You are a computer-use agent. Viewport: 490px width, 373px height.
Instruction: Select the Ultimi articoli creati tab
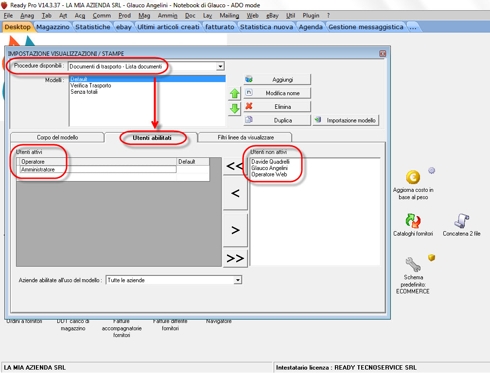(168, 27)
